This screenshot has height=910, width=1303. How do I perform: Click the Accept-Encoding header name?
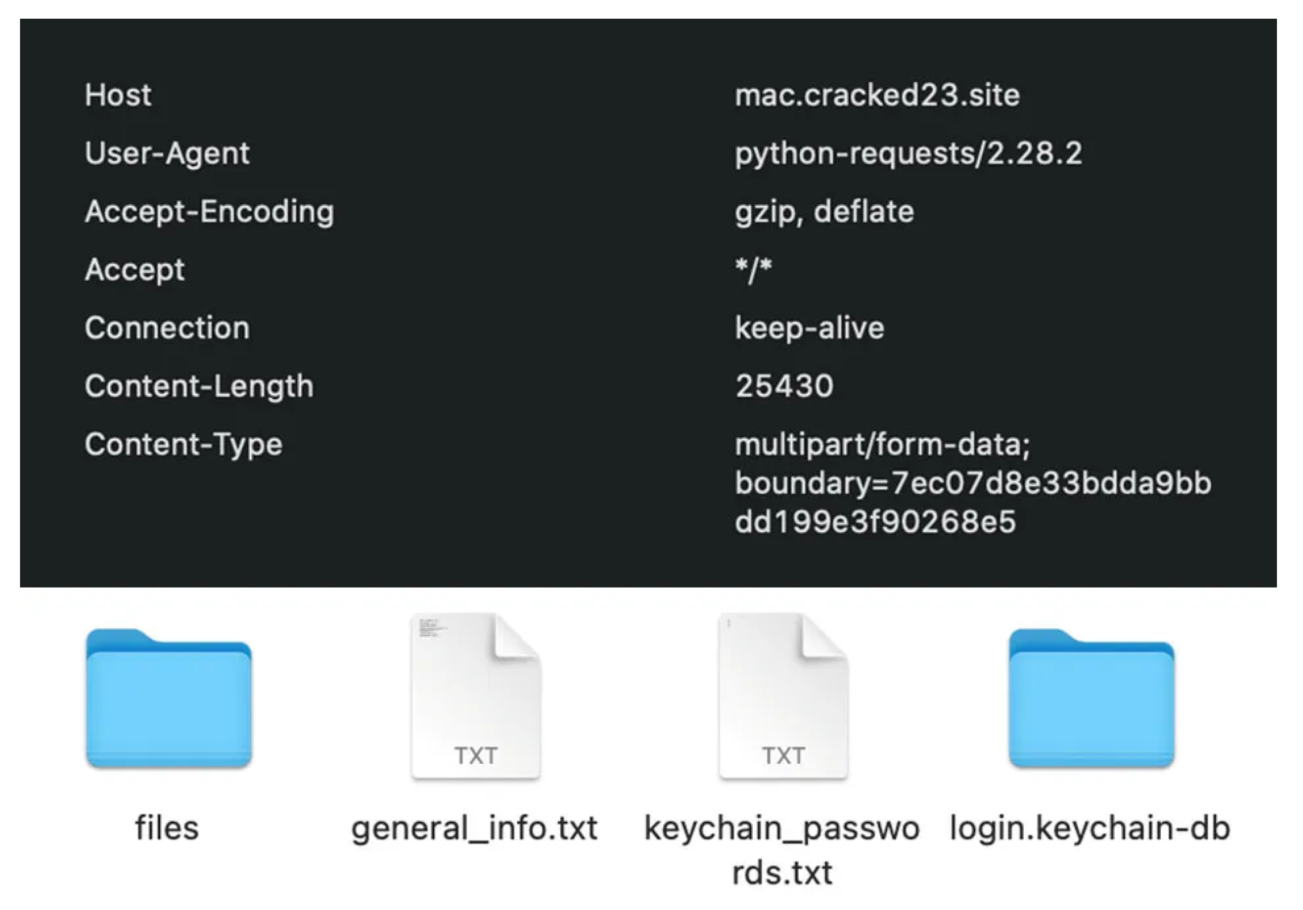click(209, 212)
